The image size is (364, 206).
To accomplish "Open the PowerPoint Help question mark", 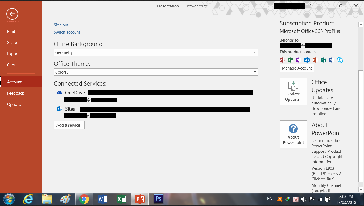I will pyautogui.click(x=310, y=6).
